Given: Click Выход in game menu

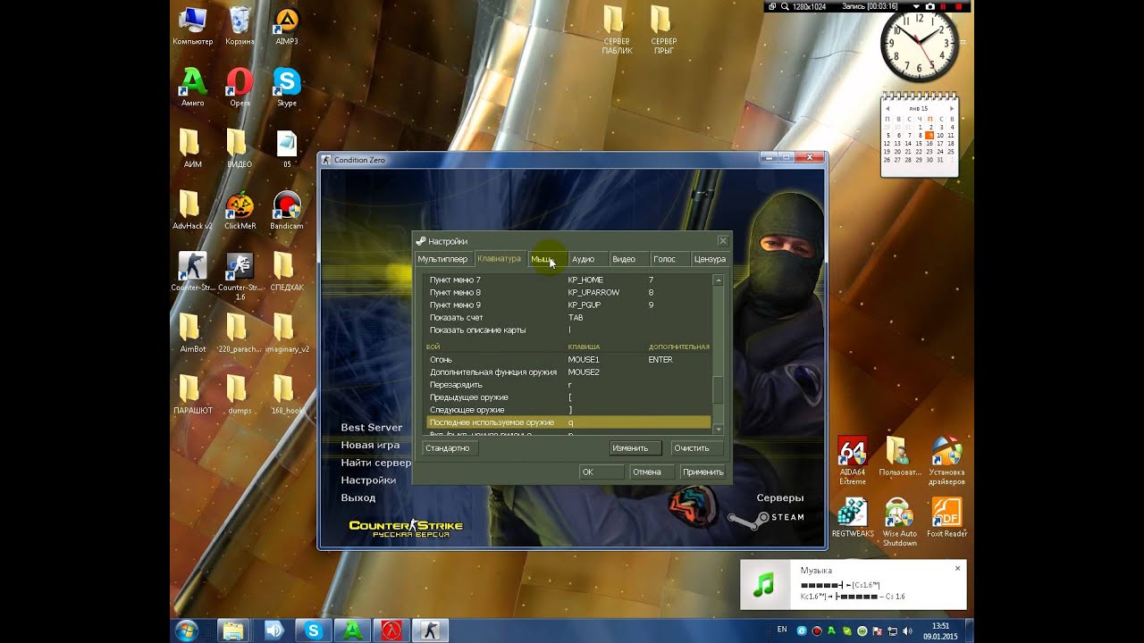Looking at the screenshot, I should (x=358, y=497).
